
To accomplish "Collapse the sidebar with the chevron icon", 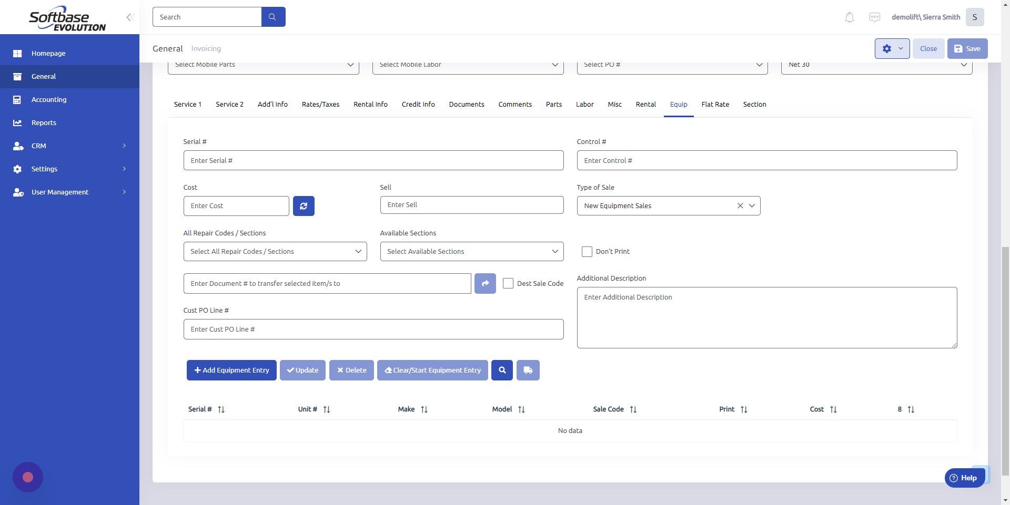I will (130, 17).
